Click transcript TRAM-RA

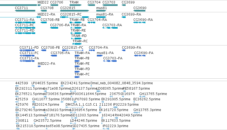click(78, 25)
